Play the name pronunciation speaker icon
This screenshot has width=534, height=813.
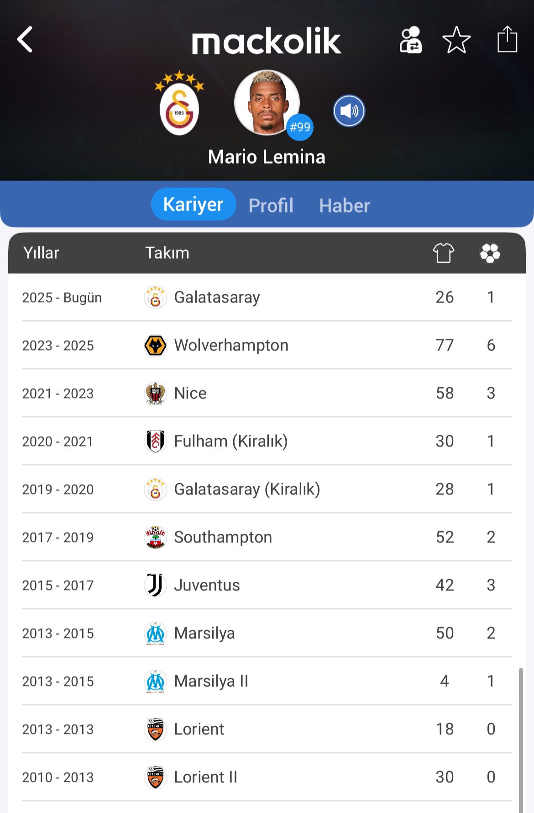point(349,111)
